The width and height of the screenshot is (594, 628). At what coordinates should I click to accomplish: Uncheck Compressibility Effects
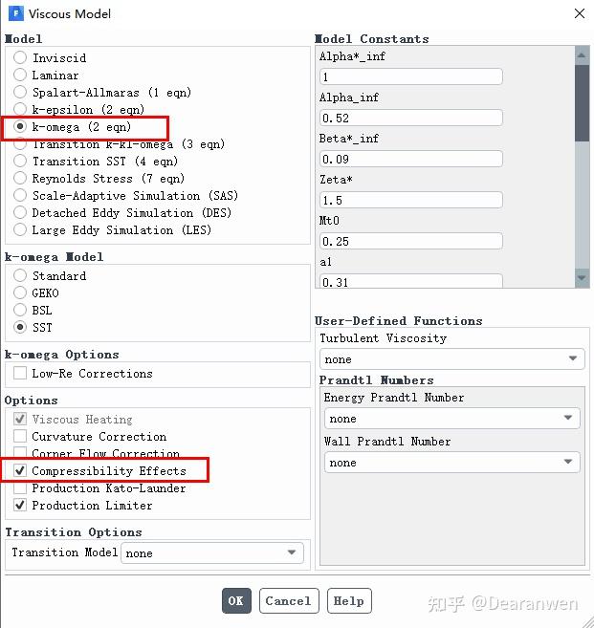pos(20,470)
